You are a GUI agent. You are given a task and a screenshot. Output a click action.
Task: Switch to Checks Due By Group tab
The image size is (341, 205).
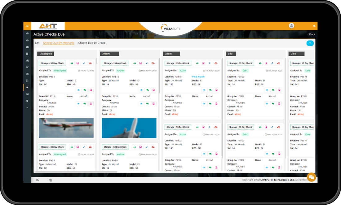point(92,43)
